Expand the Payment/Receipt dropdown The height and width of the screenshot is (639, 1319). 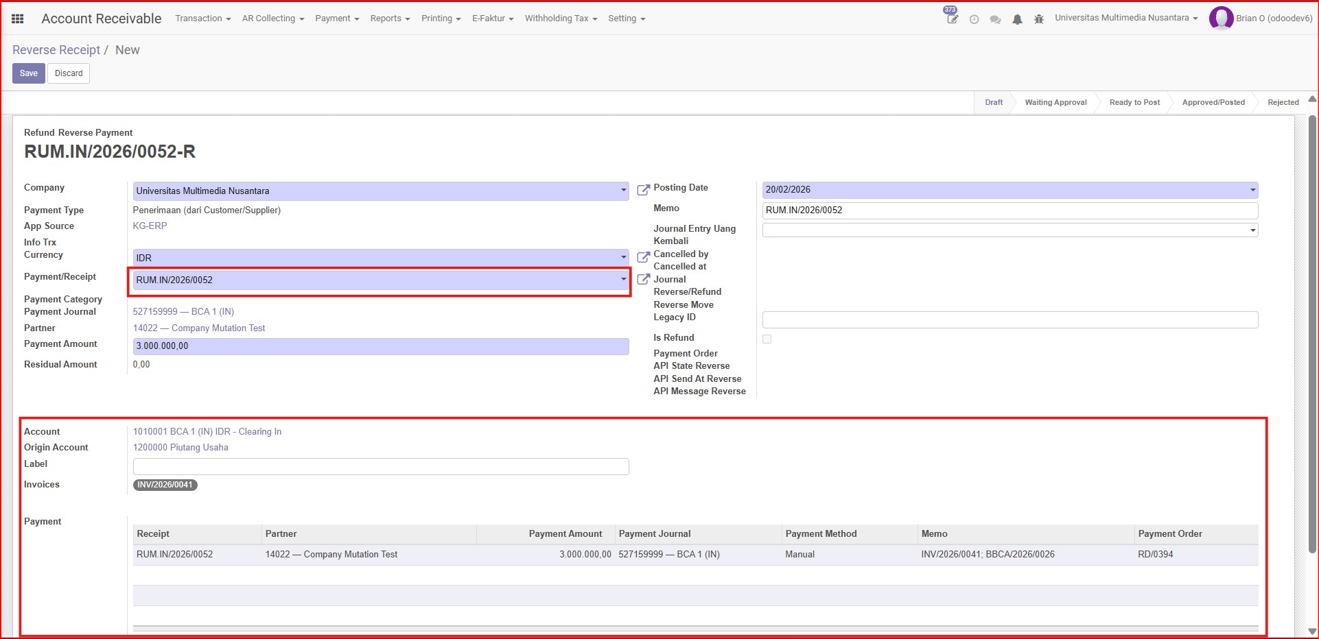pos(623,280)
